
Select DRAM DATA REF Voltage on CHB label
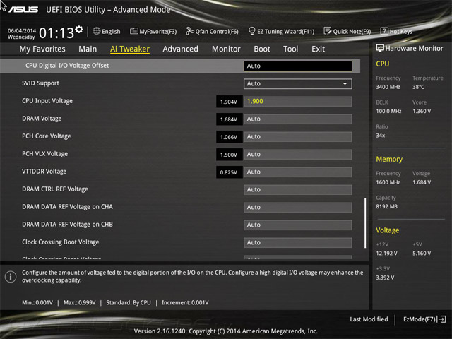[68, 225]
